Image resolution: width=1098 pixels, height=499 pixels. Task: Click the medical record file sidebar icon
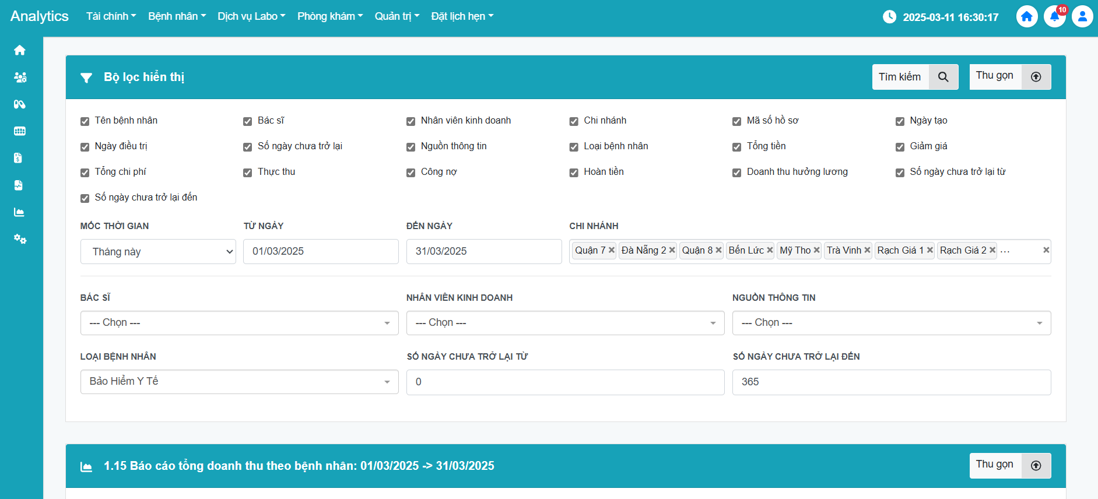18,185
